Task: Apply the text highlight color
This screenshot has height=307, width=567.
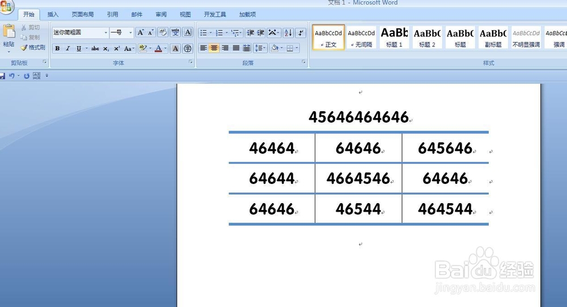Action: [x=143, y=48]
